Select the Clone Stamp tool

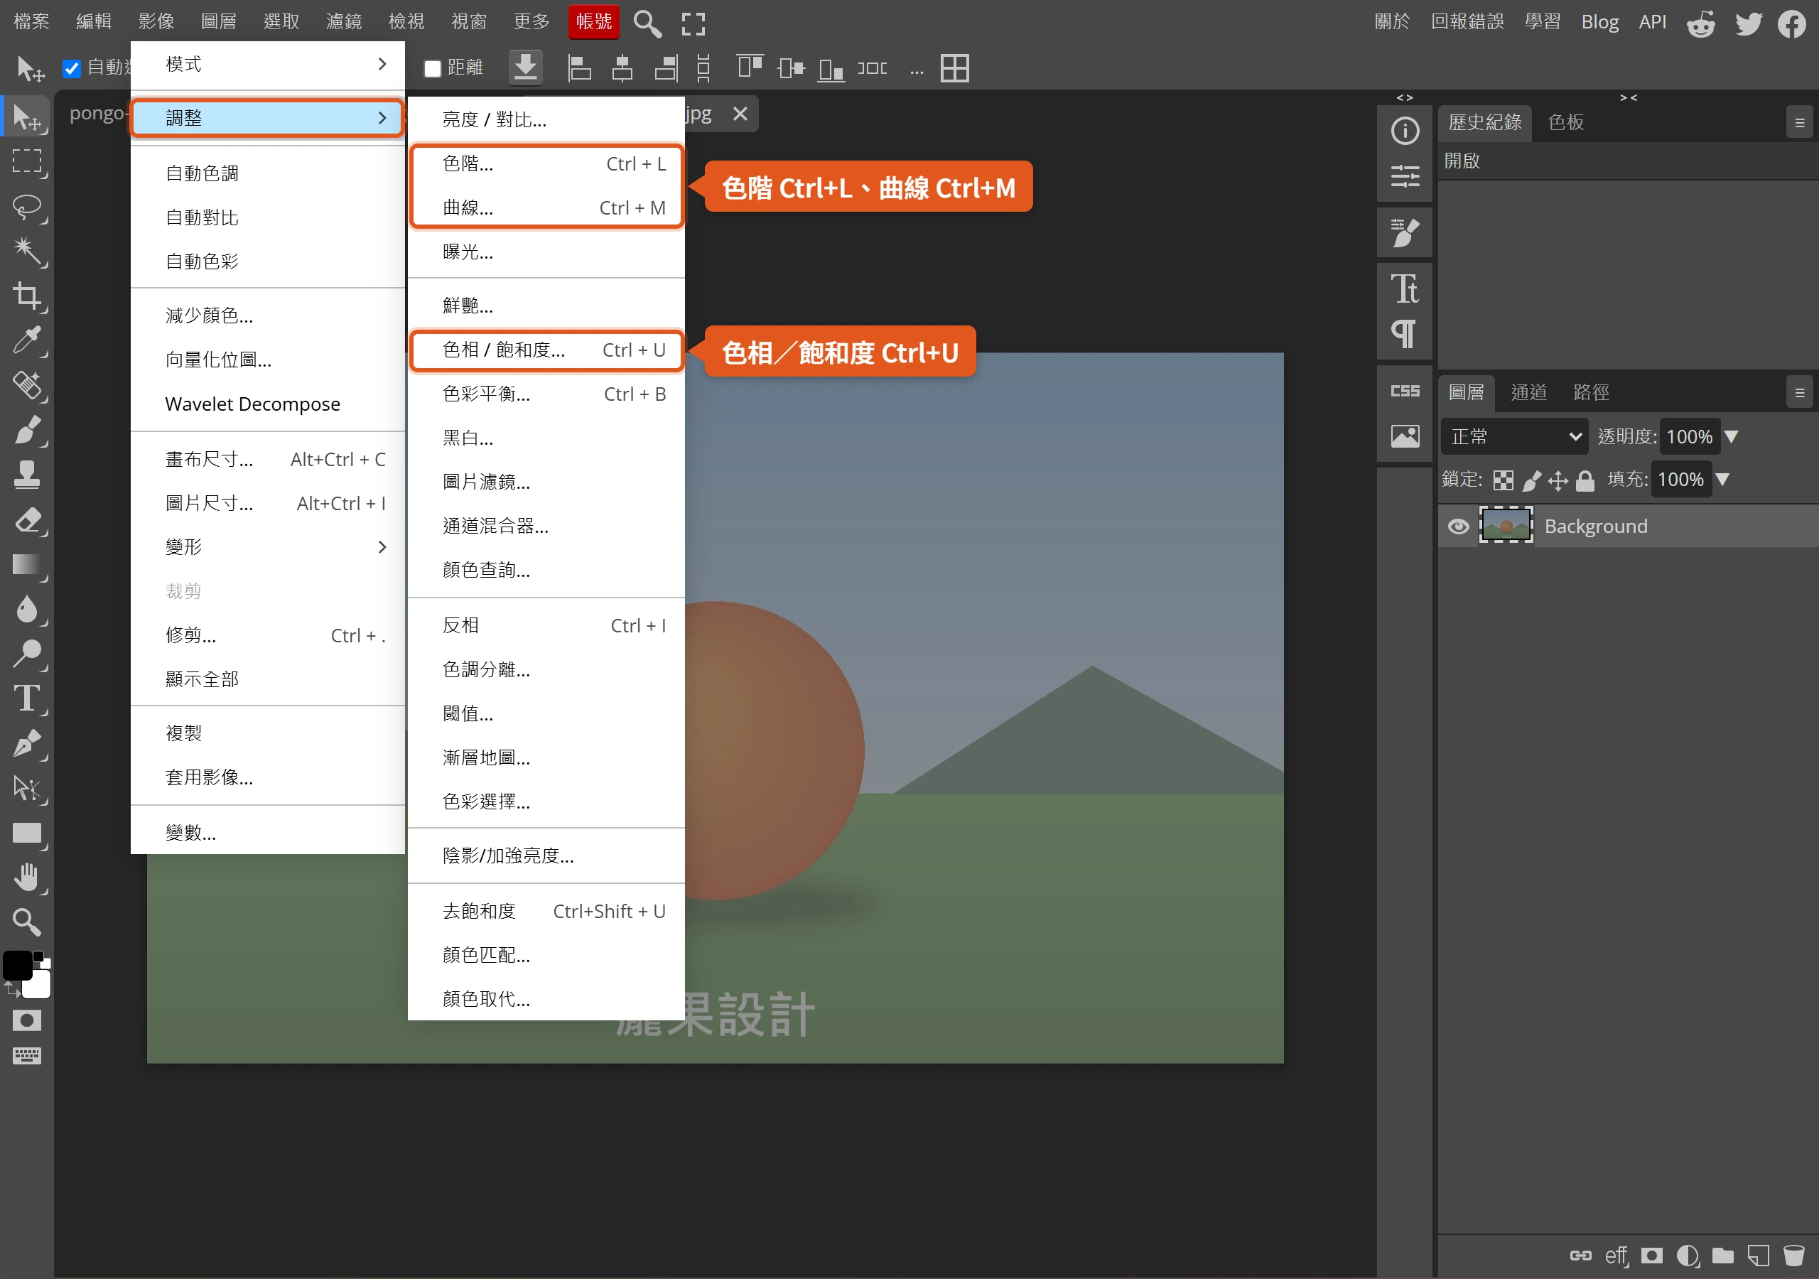click(28, 475)
